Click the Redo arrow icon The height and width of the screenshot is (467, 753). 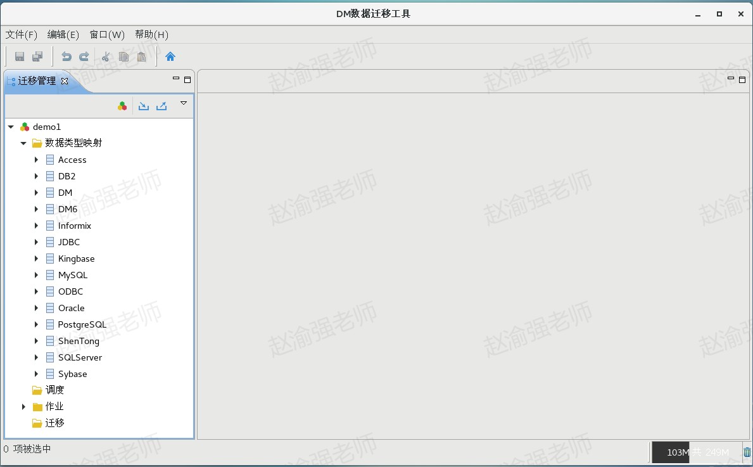[x=84, y=56]
